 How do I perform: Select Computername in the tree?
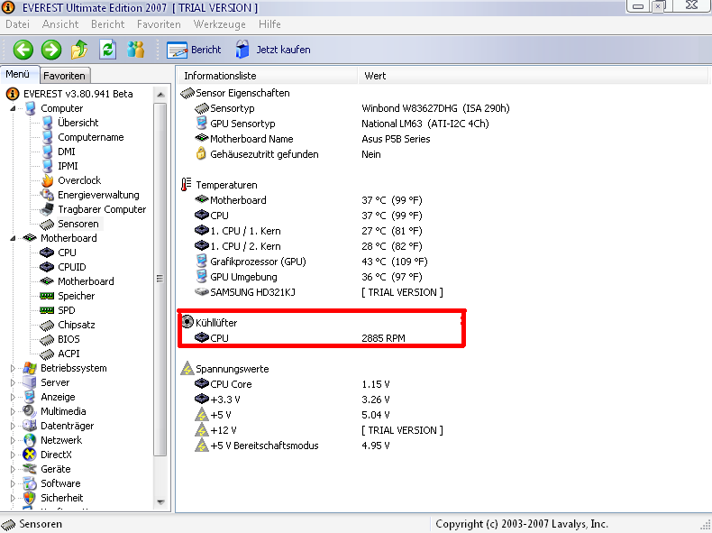pos(91,137)
